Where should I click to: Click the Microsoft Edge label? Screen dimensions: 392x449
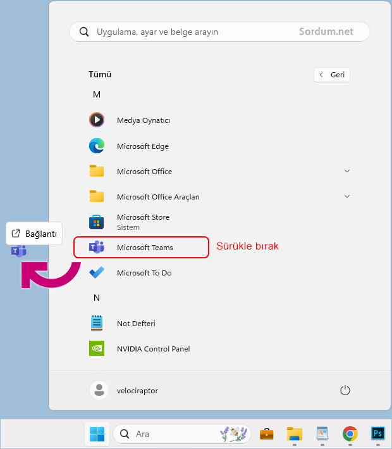pos(143,146)
